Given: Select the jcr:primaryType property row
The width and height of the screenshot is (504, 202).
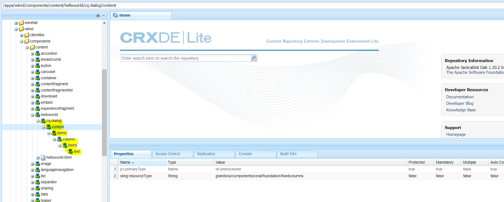Looking at the screenshot, I should pyautogui.click(x=307, y=169).
